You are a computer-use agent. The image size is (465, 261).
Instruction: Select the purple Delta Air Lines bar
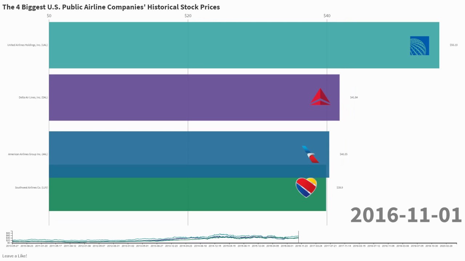[182, 97]
